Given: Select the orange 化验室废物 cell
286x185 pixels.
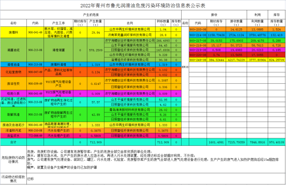Looking at the screenshot, I should (13, 72).
